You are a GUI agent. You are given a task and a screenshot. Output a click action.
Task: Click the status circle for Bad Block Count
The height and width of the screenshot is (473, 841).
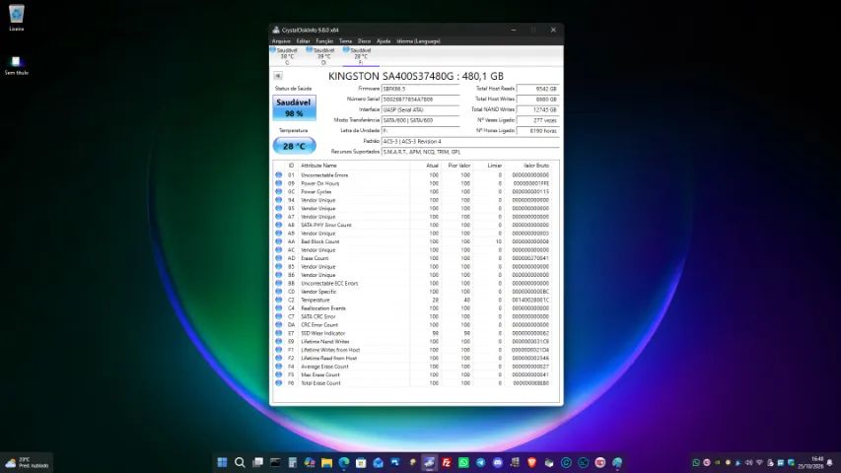[x=278, y=241]
